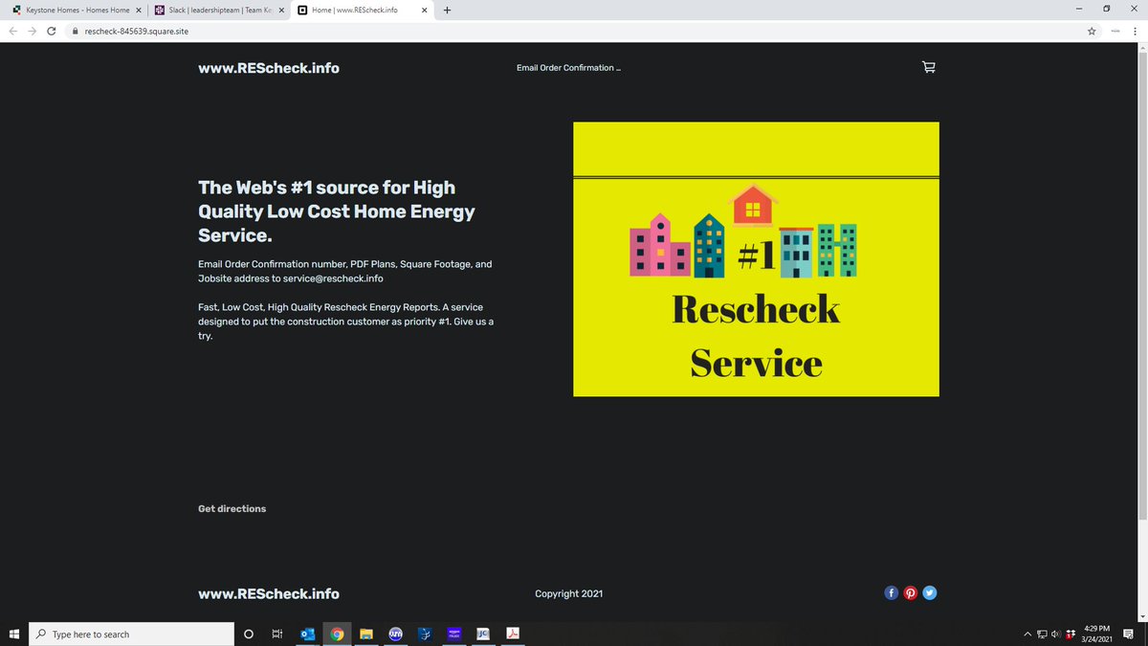
Task: Open the Windows Start menu
Action: [13, 634]
